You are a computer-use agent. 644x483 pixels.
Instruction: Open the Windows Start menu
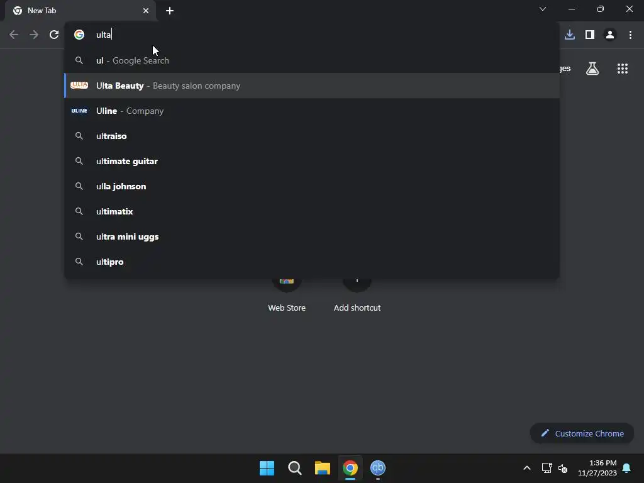[x=267, y=468]
